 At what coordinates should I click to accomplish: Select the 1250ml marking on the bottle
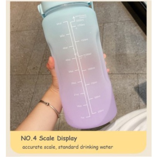(x=88, y=55)
